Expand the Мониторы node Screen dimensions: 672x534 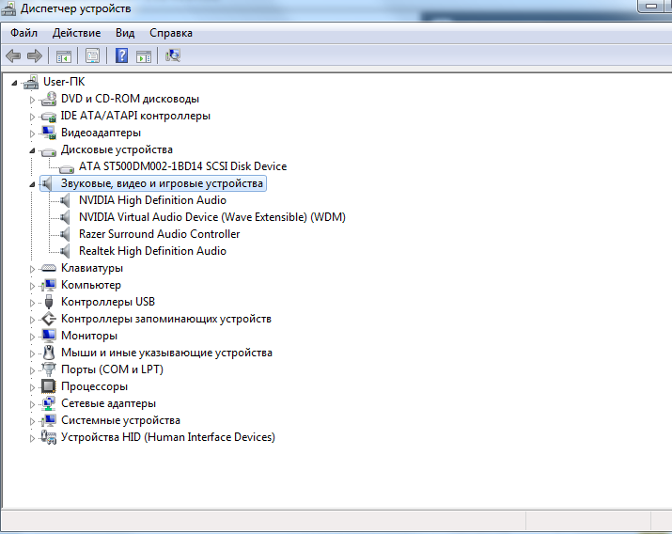(32, 337)
